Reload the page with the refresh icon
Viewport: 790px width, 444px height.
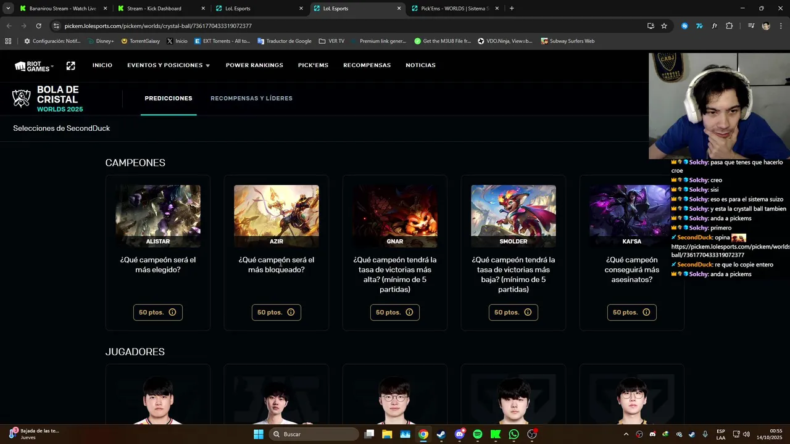(x=38, y=26)
